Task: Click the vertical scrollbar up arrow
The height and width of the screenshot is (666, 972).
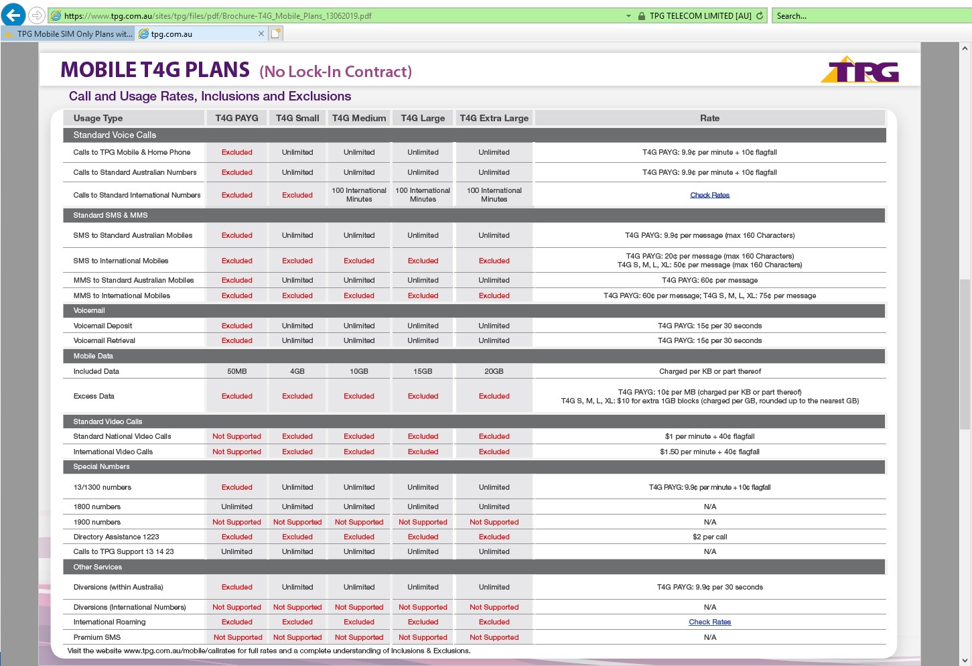Action: tap(965, 48)
